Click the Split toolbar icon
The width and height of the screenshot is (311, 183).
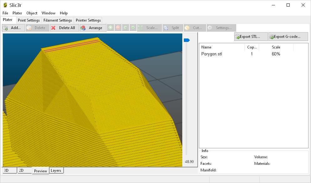[173, 28]
